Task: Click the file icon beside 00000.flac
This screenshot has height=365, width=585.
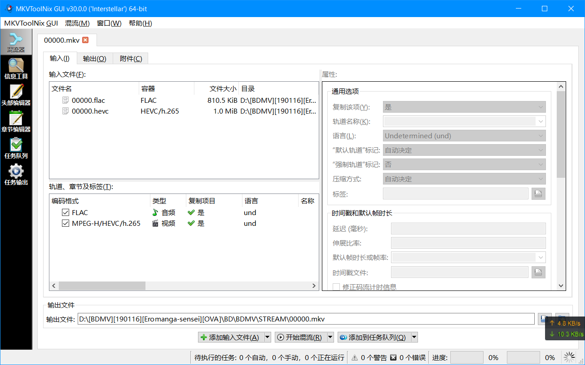Action: tap(66, 100)
